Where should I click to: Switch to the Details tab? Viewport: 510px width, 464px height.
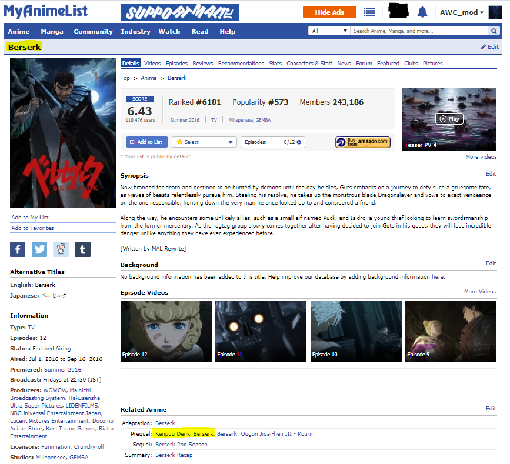131,64
